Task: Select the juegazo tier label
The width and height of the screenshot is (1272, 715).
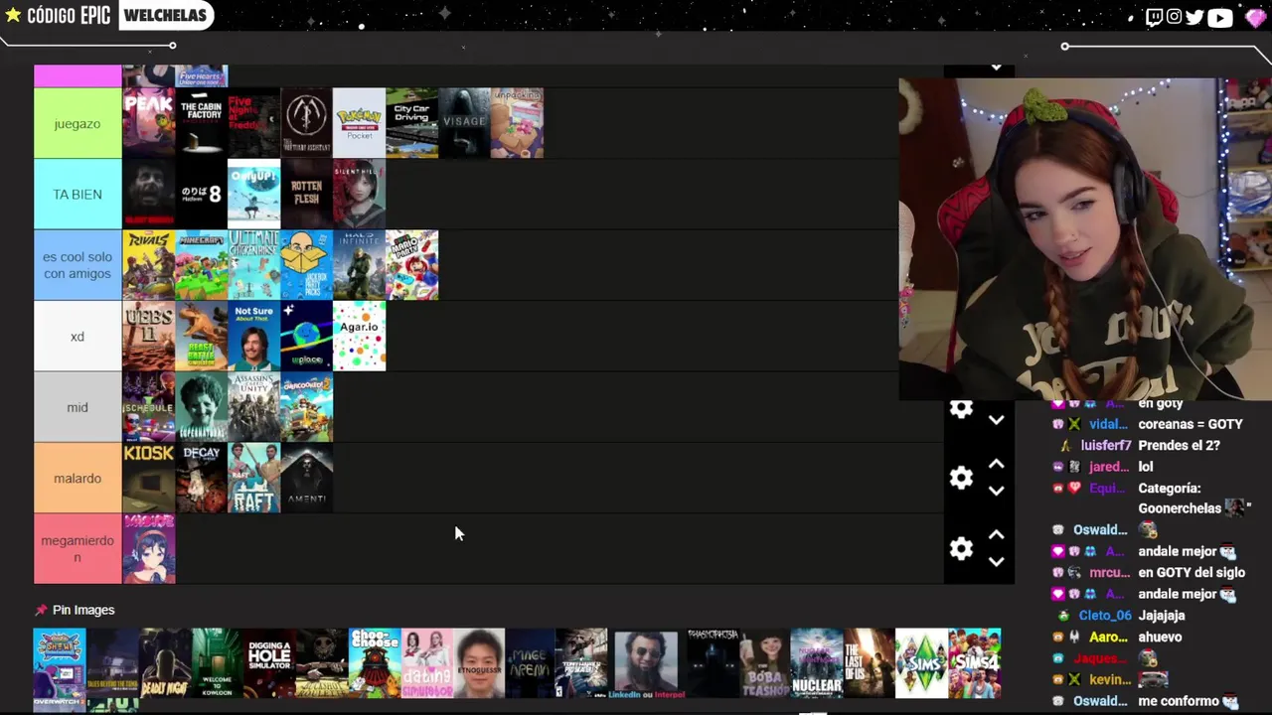Action: [78, 123]
